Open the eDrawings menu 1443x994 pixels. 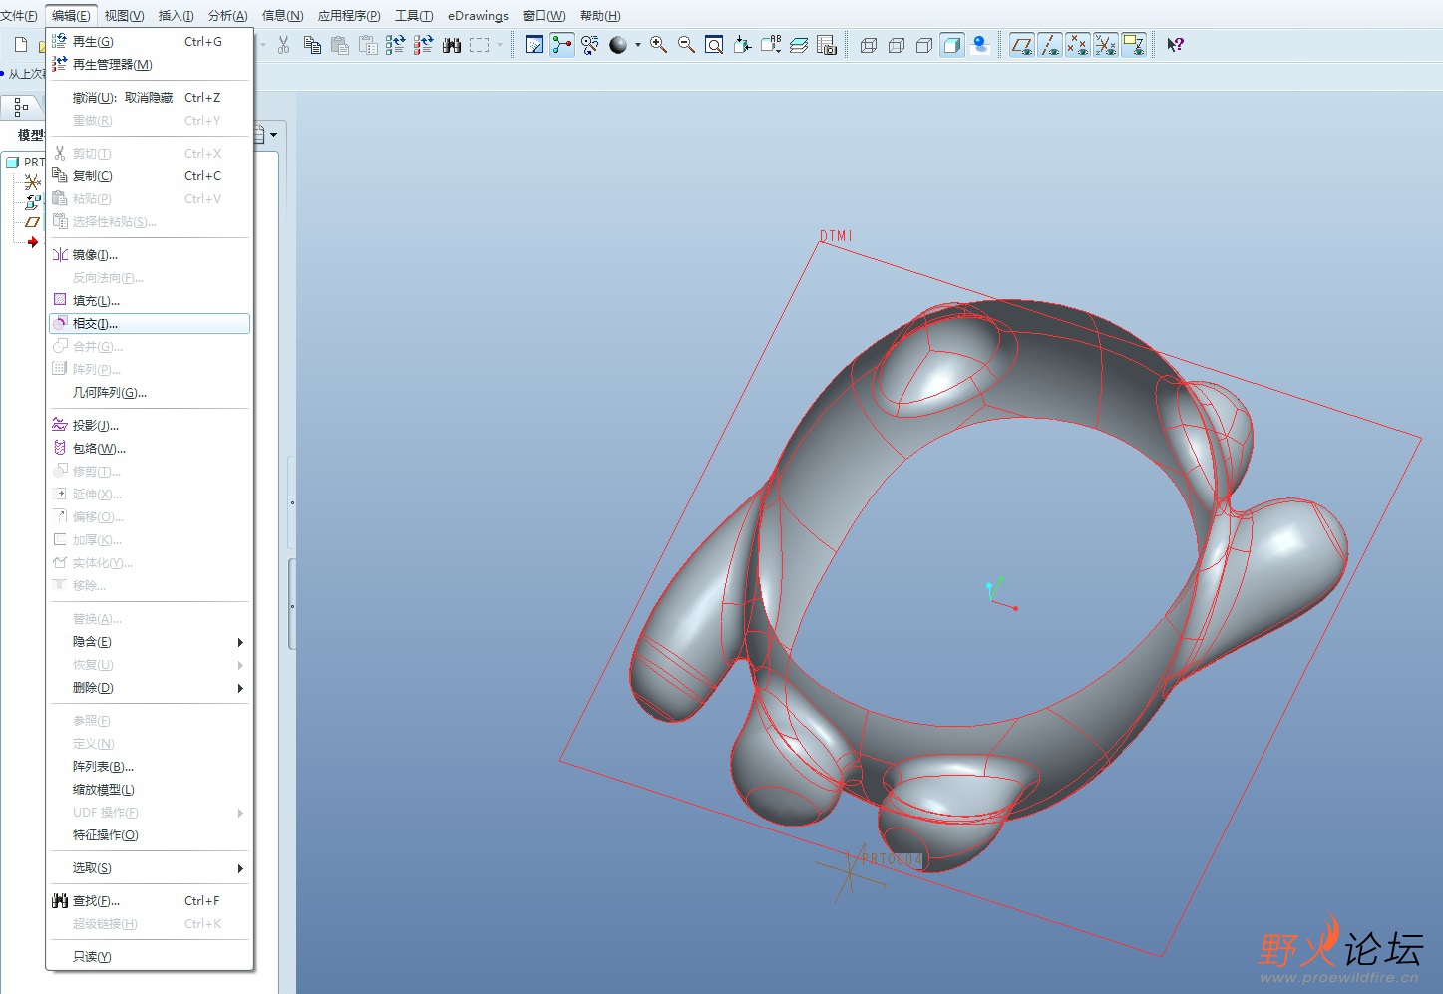(478, 16)
